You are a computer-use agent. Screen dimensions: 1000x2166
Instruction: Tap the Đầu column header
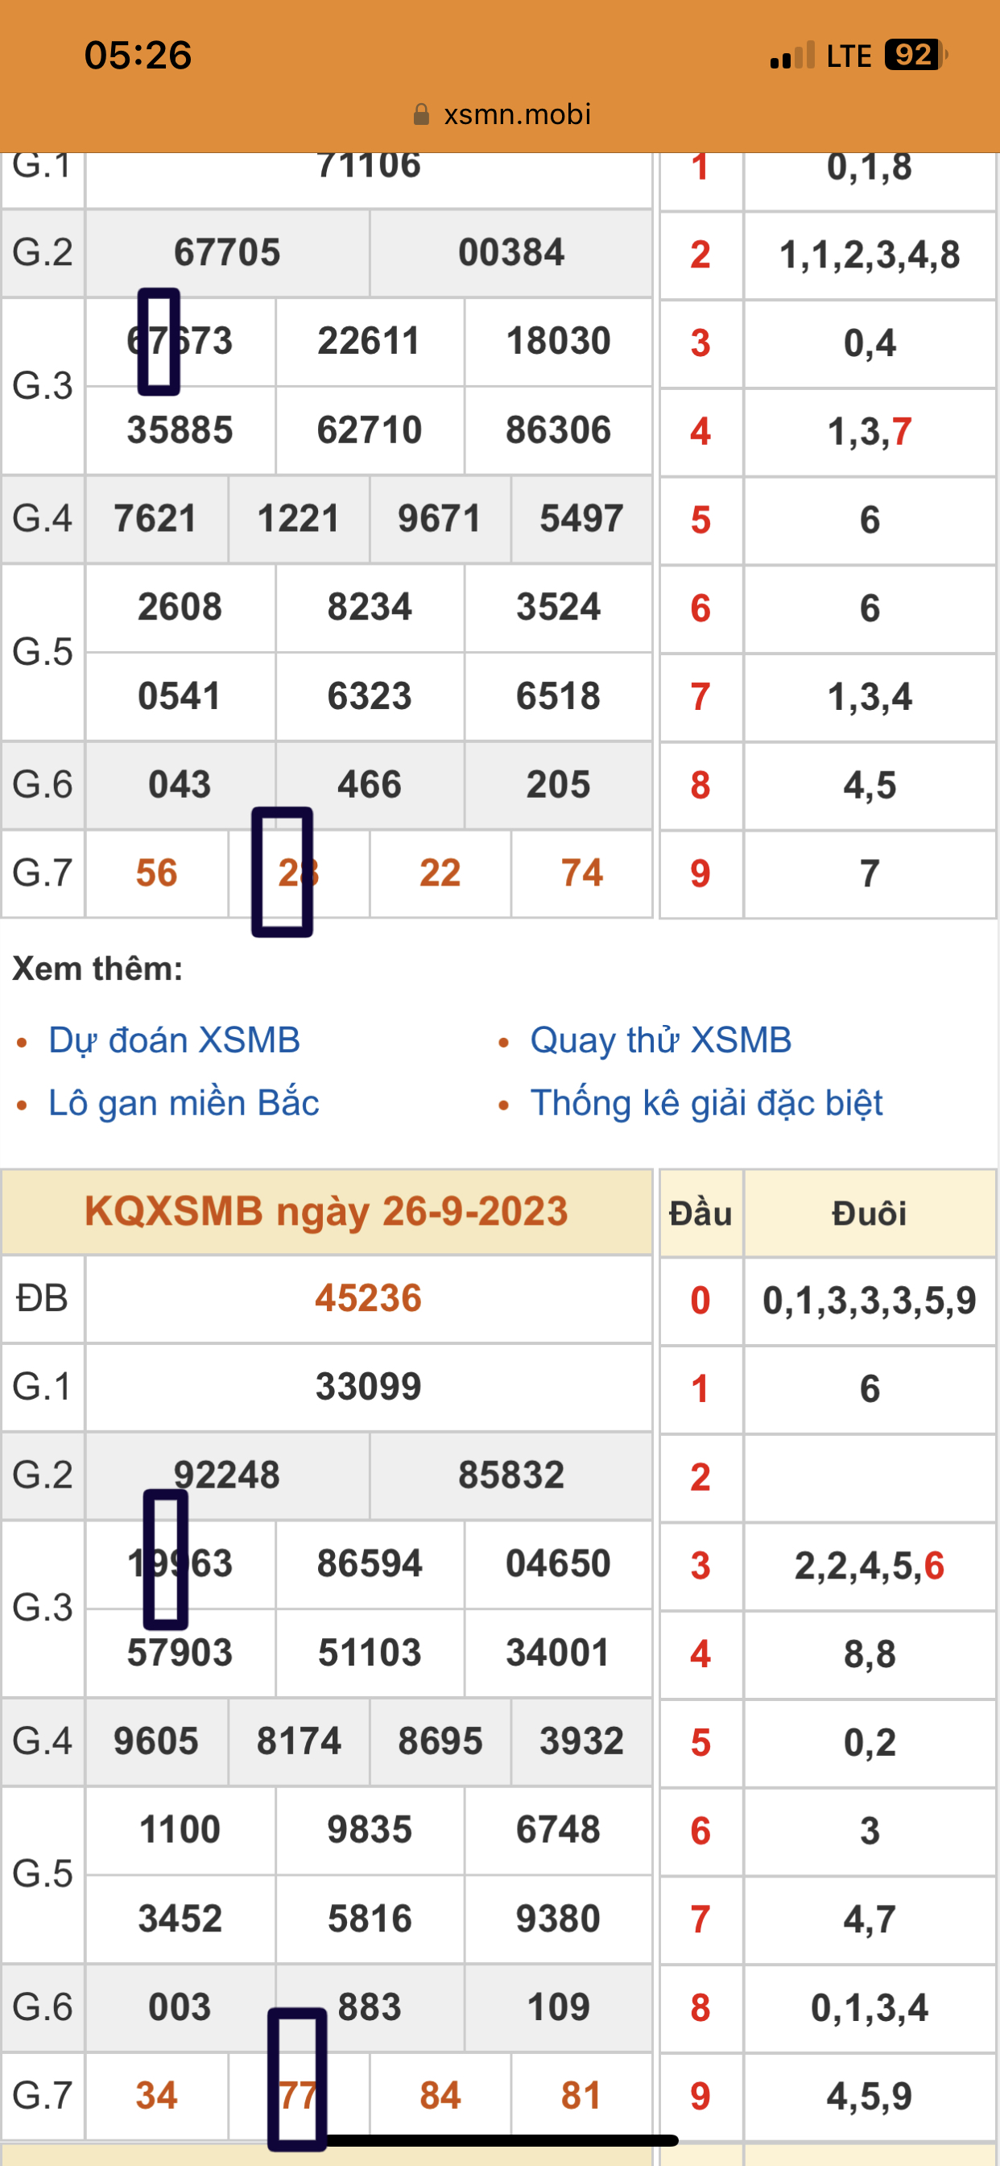coord(700,1214)
